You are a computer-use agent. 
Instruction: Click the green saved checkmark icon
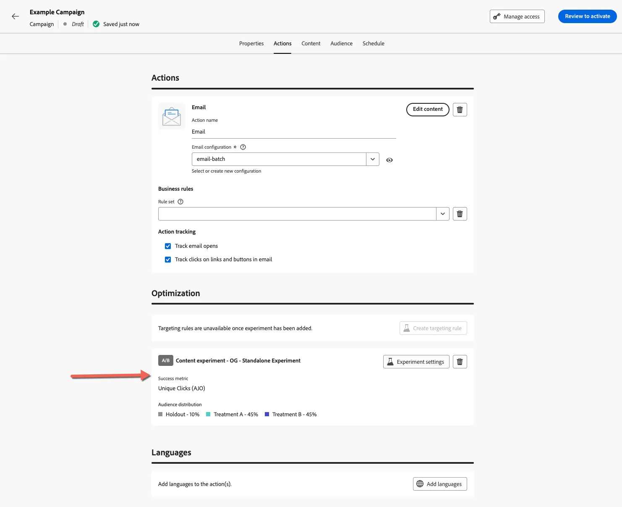click(96, 24)
